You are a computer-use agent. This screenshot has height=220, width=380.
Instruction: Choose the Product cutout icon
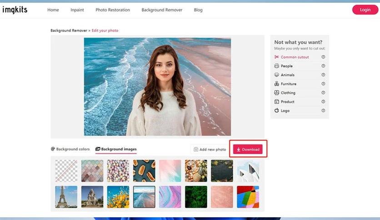tap(276, 102)
